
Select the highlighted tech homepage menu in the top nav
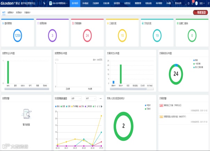click(75, 3)
